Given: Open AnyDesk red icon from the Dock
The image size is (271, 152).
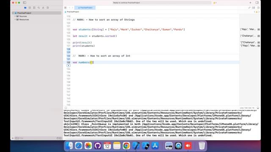Looking at the screenshot, I should click(x=188, y=146).
